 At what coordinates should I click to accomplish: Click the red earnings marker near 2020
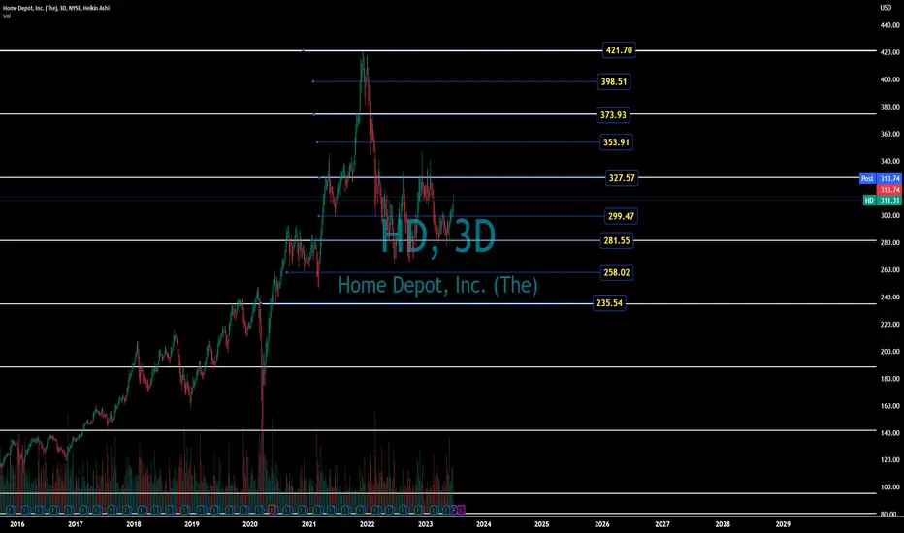point(273,510)
